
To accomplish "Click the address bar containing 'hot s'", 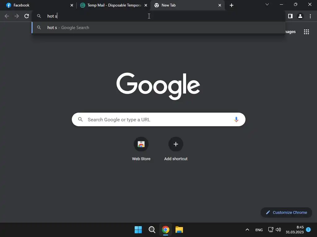I will point(158,16).
